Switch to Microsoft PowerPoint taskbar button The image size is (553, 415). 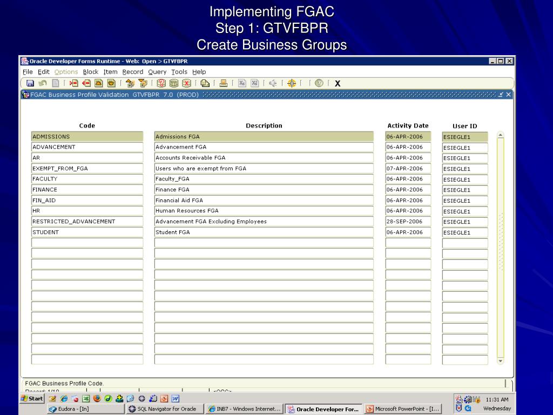pos(403,409)
